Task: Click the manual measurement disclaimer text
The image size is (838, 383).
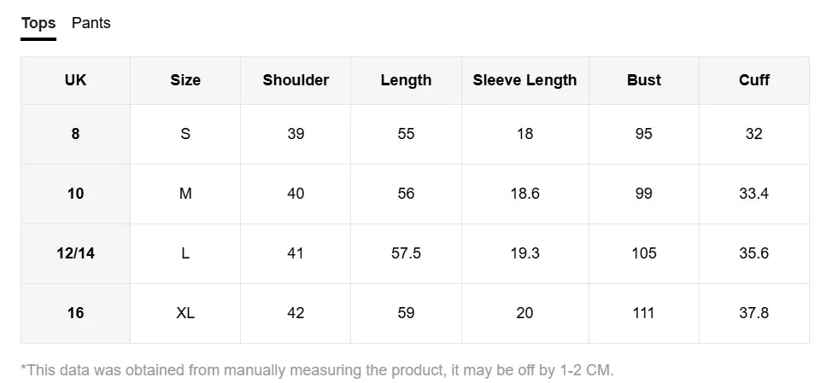Action: pos(318,370)
